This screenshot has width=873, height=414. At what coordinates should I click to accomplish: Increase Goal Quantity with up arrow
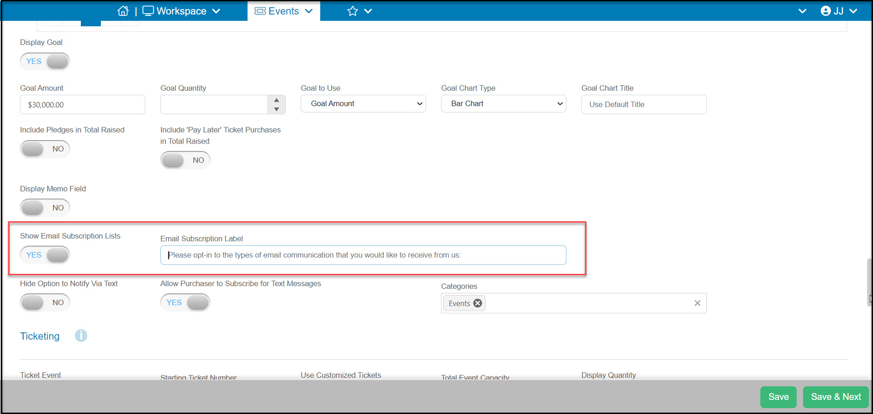pos(277,100)
